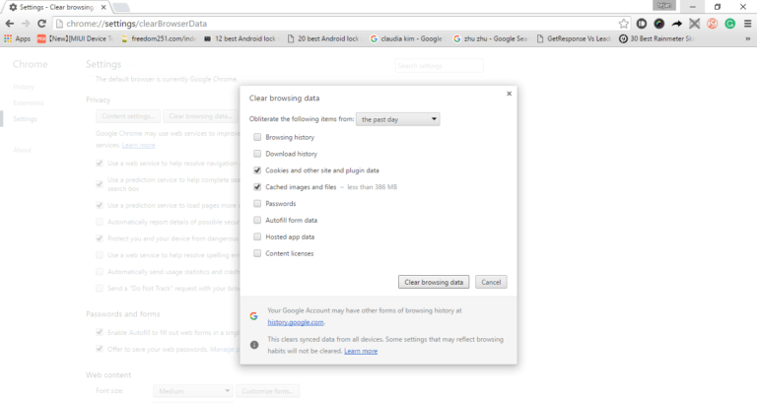
Task: Click the info icon in the dialog footer
Action: coord(254,345)
